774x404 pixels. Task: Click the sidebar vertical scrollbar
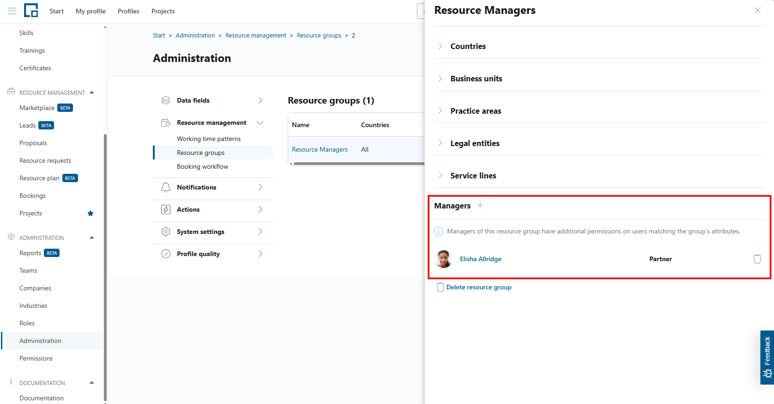click(105, 268)
